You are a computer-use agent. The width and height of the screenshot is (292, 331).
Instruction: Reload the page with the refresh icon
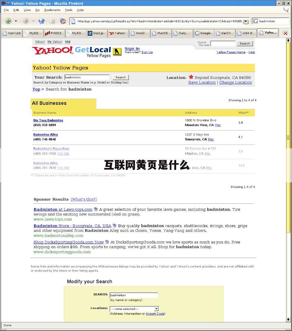pos(41,21)
